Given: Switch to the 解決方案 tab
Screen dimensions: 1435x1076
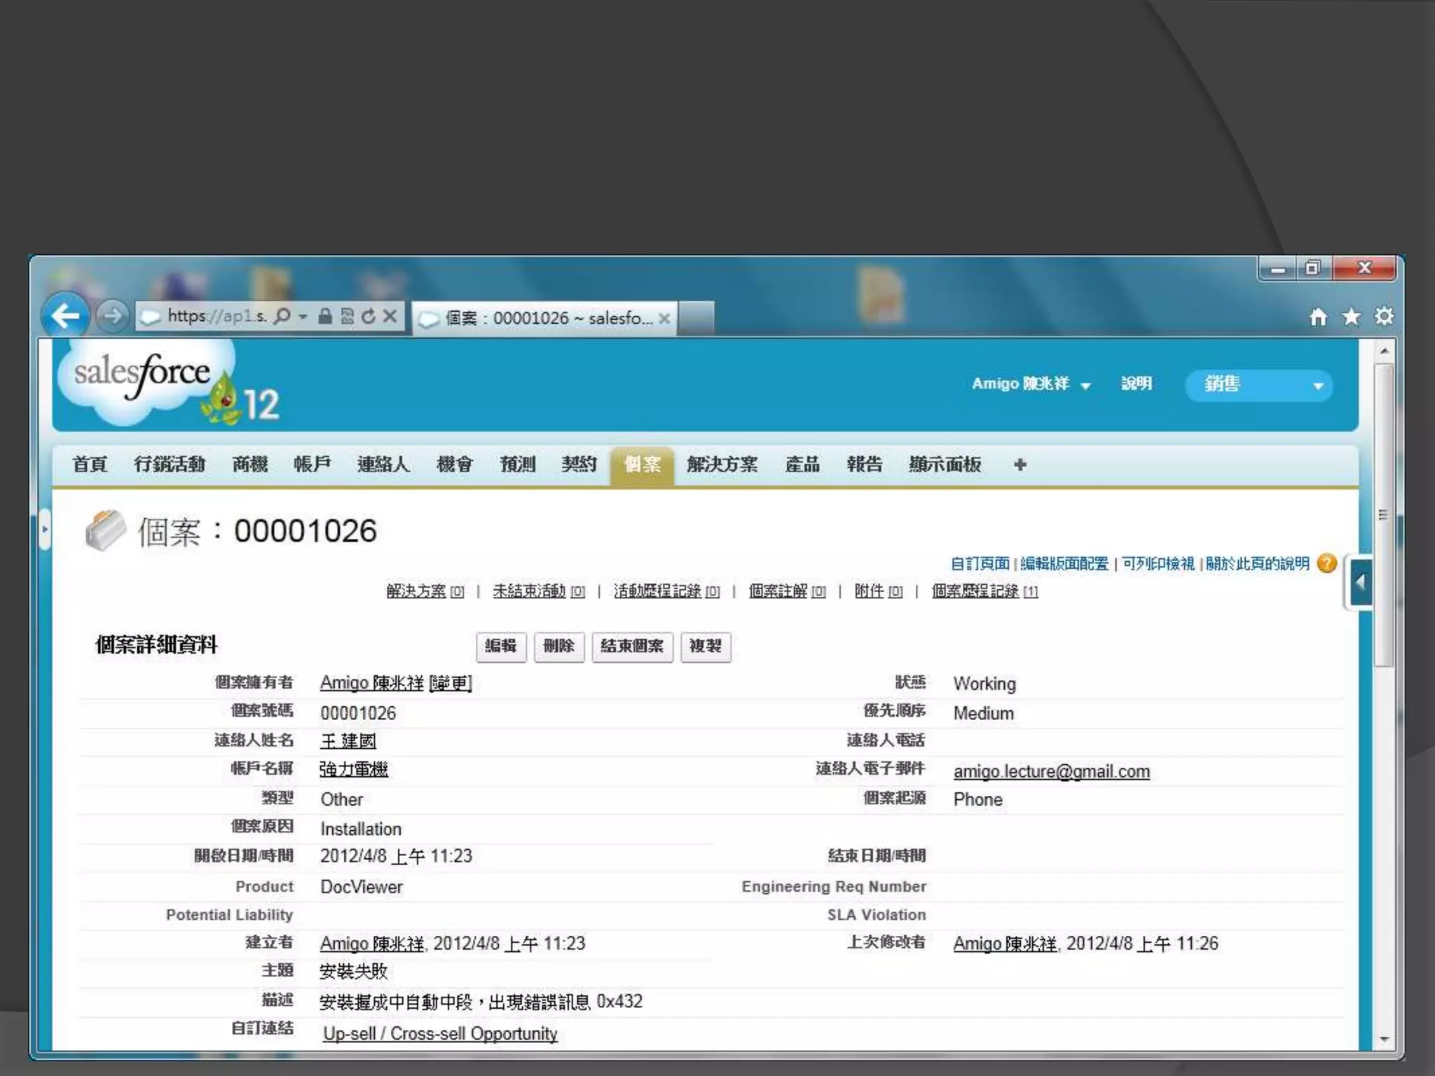Looking at the screenshot, I should pyautogui.click(x=722, y=464).
